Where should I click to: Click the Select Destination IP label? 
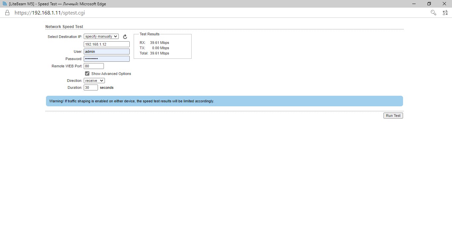point(65,37)
